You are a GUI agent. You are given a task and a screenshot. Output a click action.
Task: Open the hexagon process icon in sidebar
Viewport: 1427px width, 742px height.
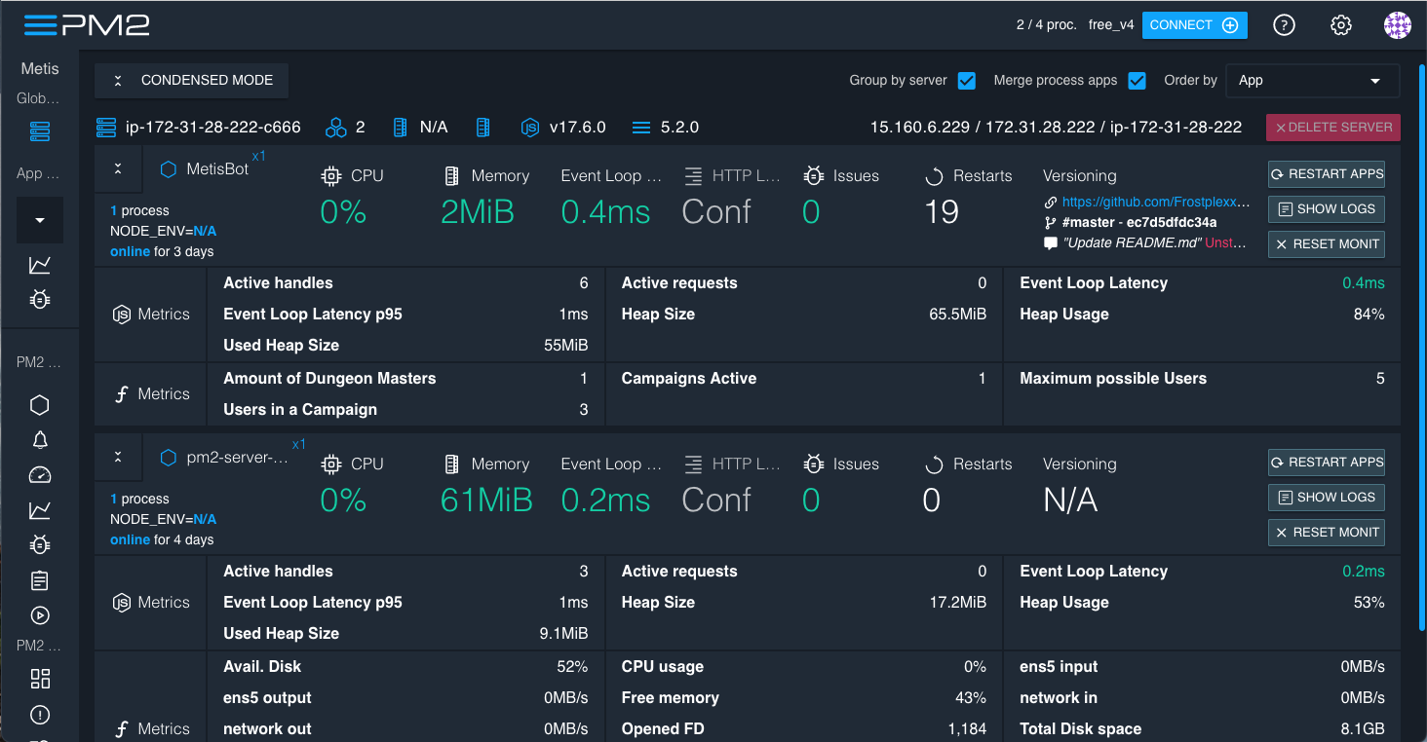(40, 405)
